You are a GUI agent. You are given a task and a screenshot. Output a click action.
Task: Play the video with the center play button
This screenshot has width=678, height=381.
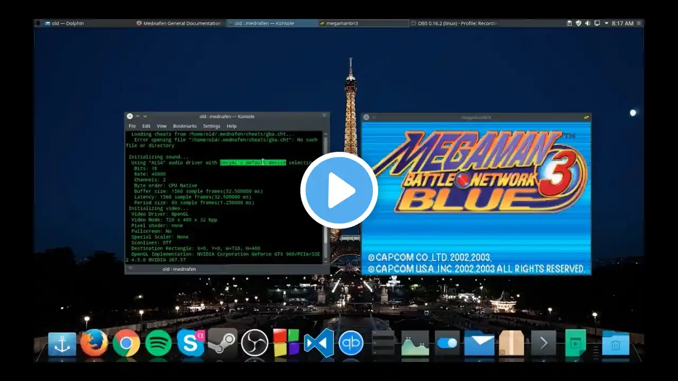[x=339, y=190]
